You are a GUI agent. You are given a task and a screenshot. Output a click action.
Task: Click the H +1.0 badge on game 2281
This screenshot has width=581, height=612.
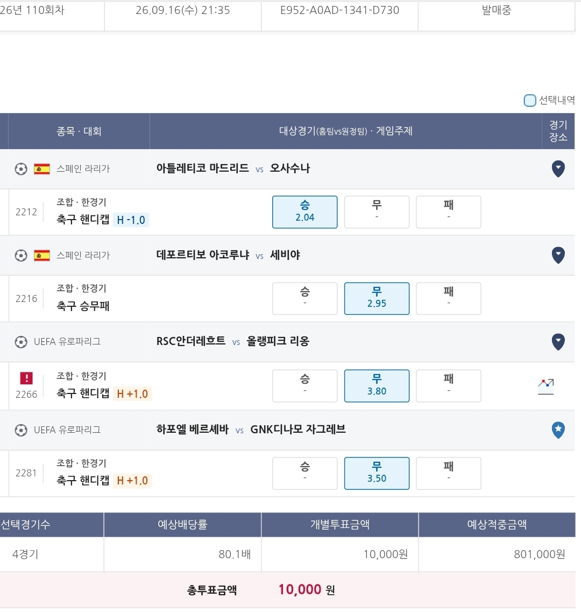[x=132, y=481]
